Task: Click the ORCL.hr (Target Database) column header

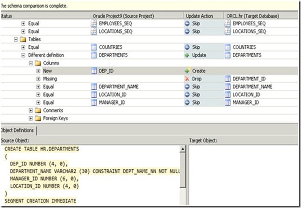Action: coord(261,16)
